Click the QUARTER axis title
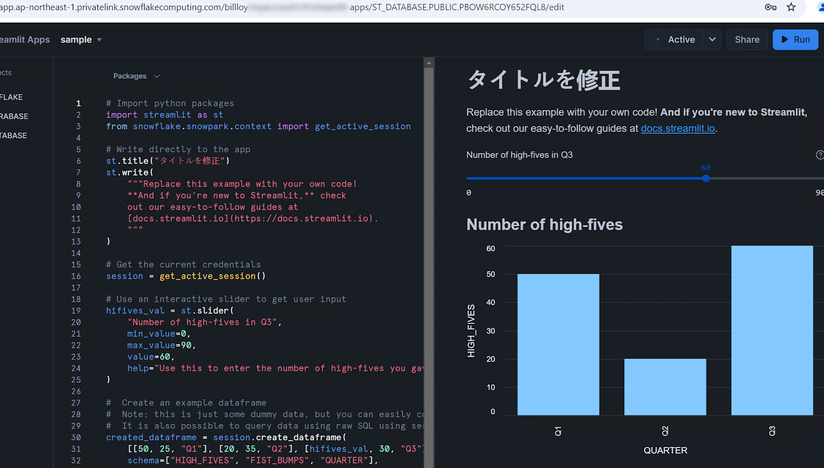Image resolution: width=824 pixels, height=468 pixels. click(x=665, y=450)
